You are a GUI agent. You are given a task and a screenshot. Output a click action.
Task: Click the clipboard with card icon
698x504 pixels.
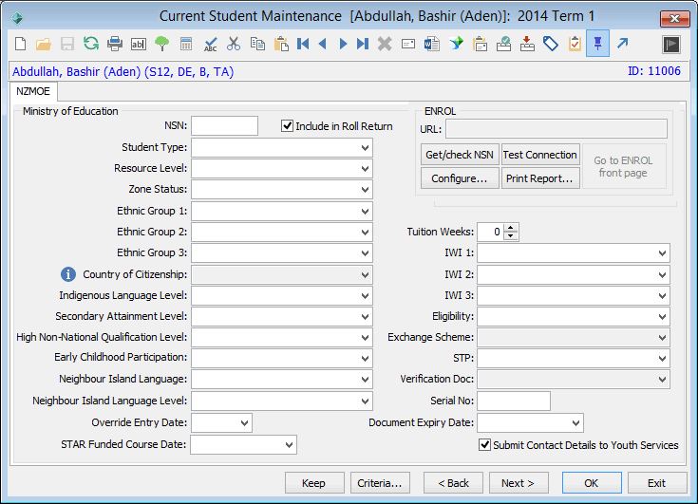pyautogui.click(x=481, y=44)
